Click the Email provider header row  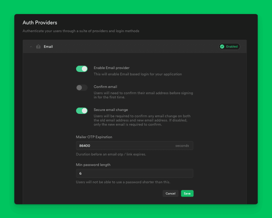tap(133, 46)
